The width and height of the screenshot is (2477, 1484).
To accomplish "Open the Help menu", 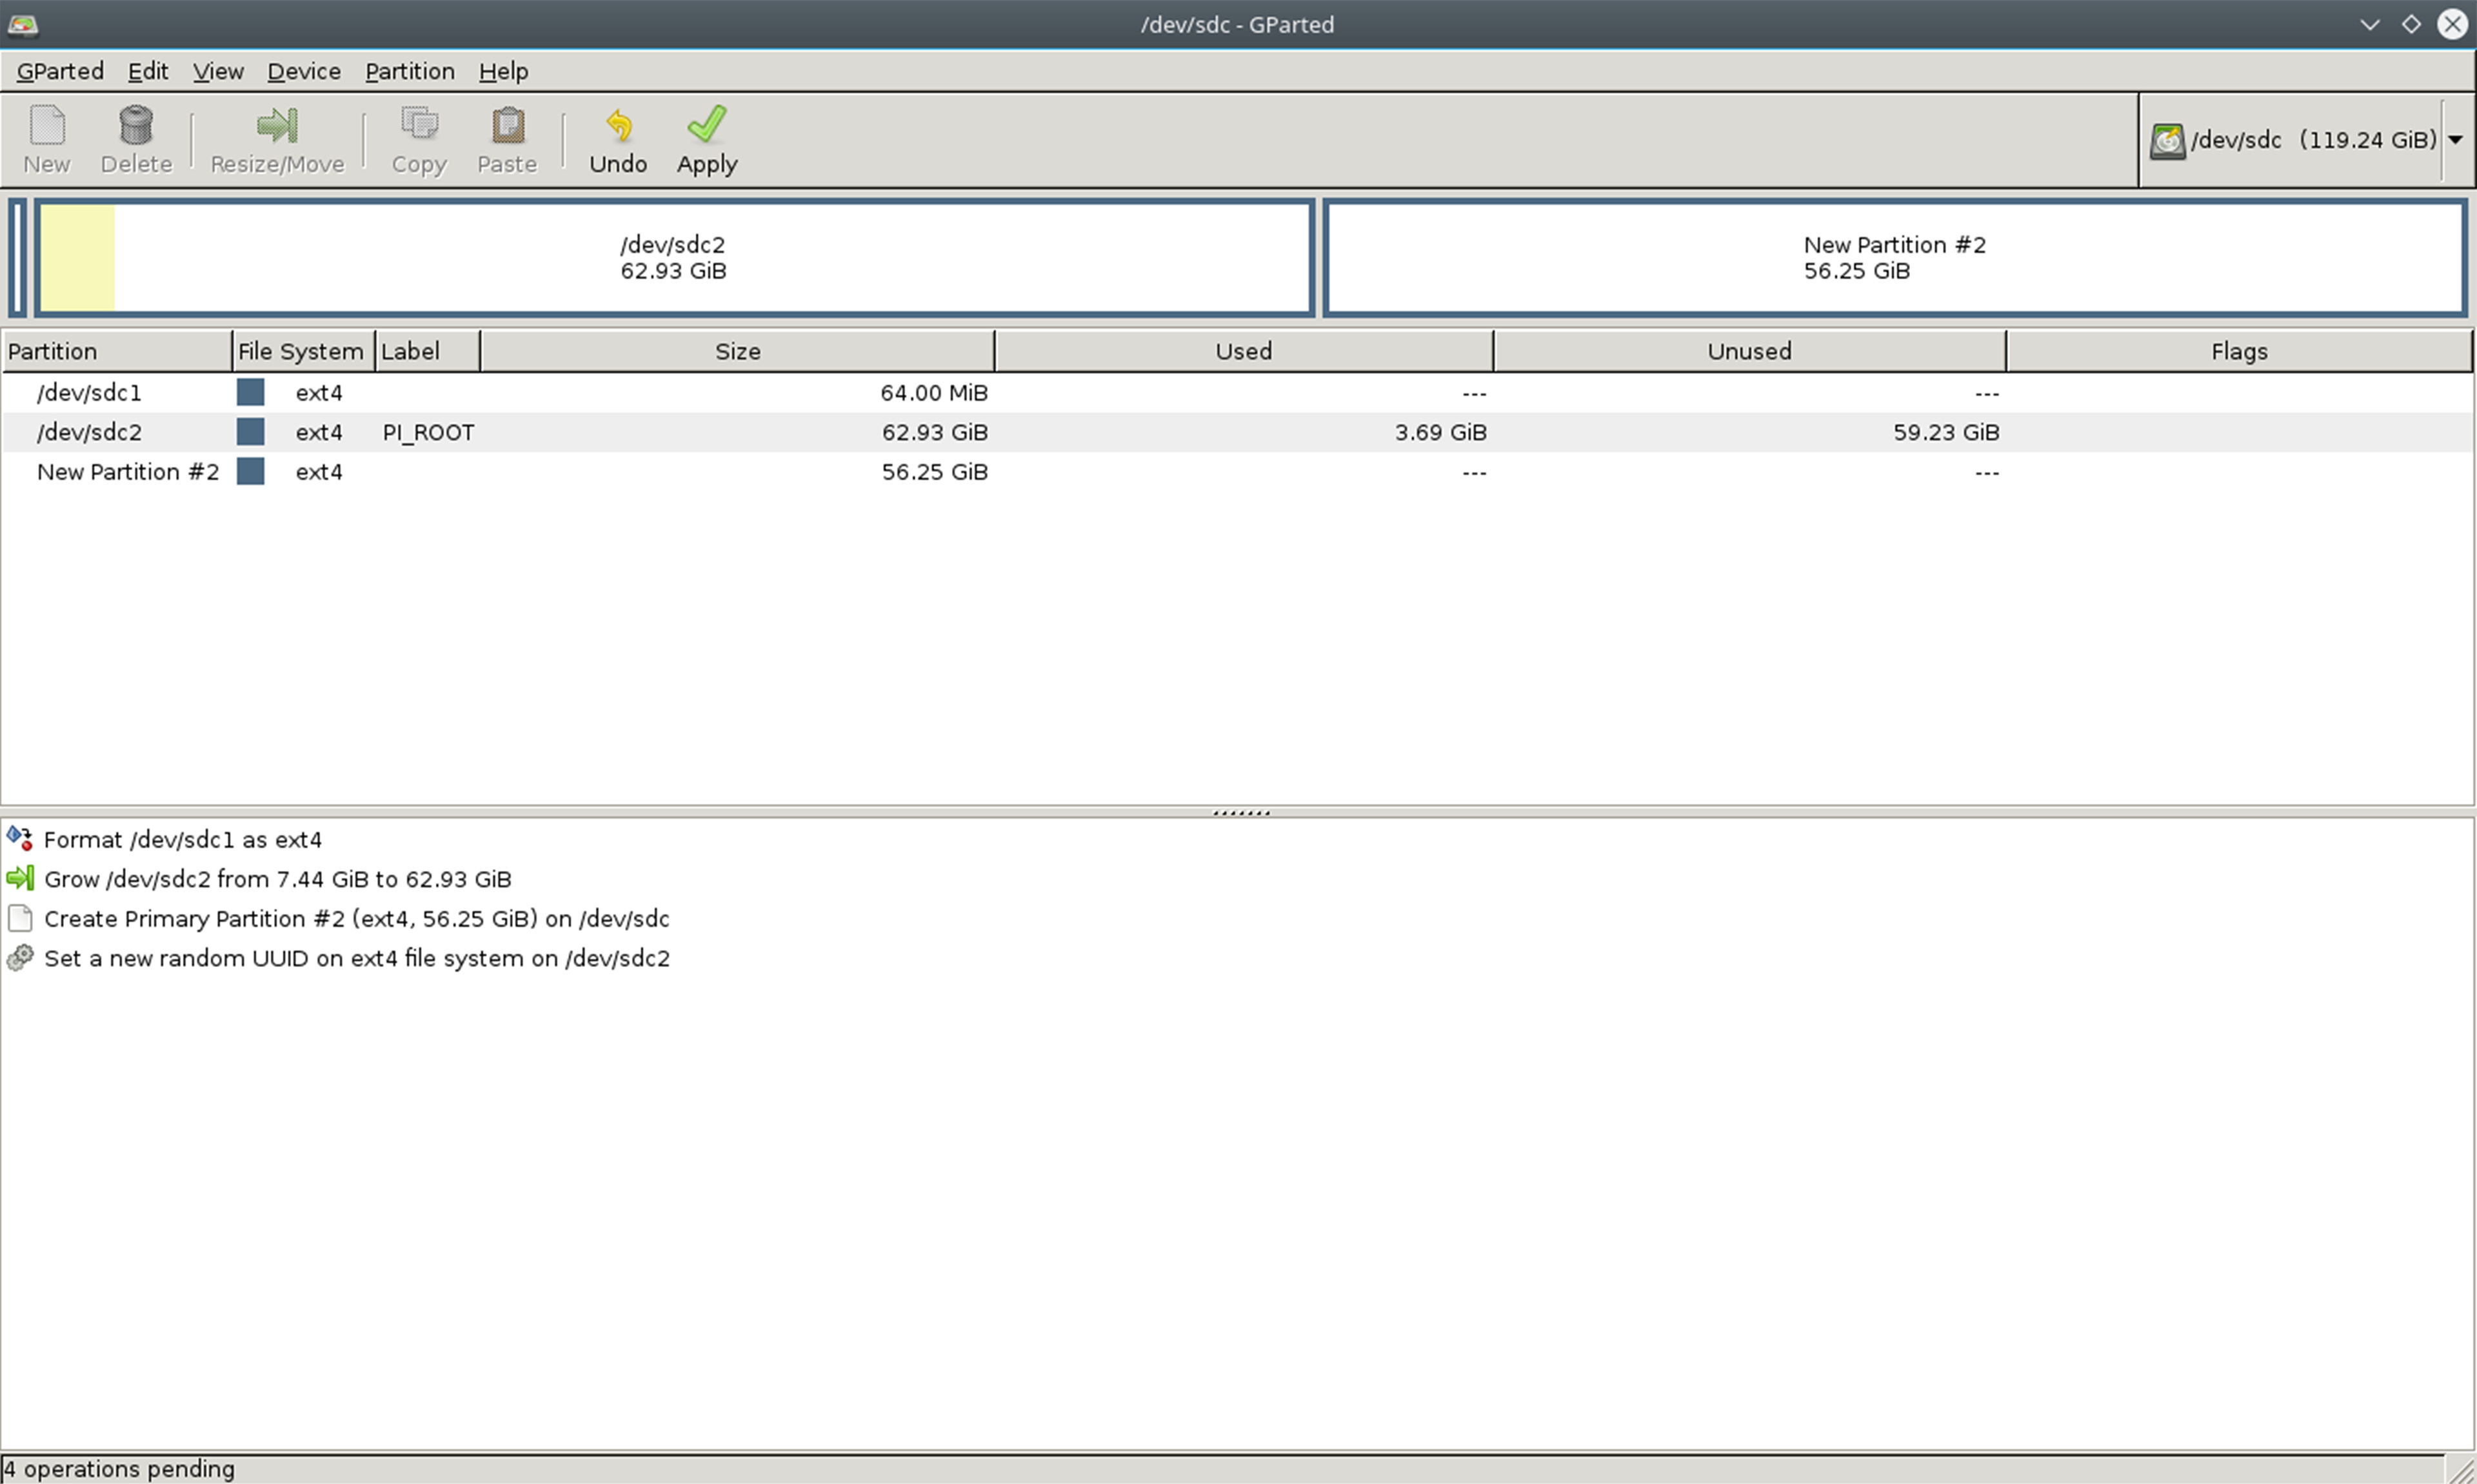I will (x=503, y=71).
